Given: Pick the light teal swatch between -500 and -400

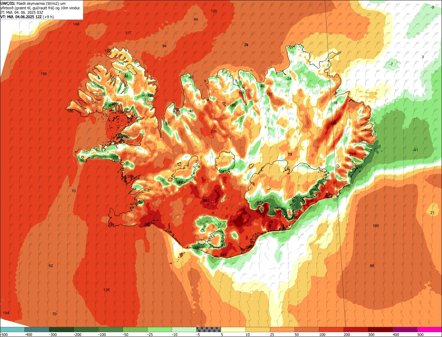Looking at the screenshot, I should coord(12,329).
